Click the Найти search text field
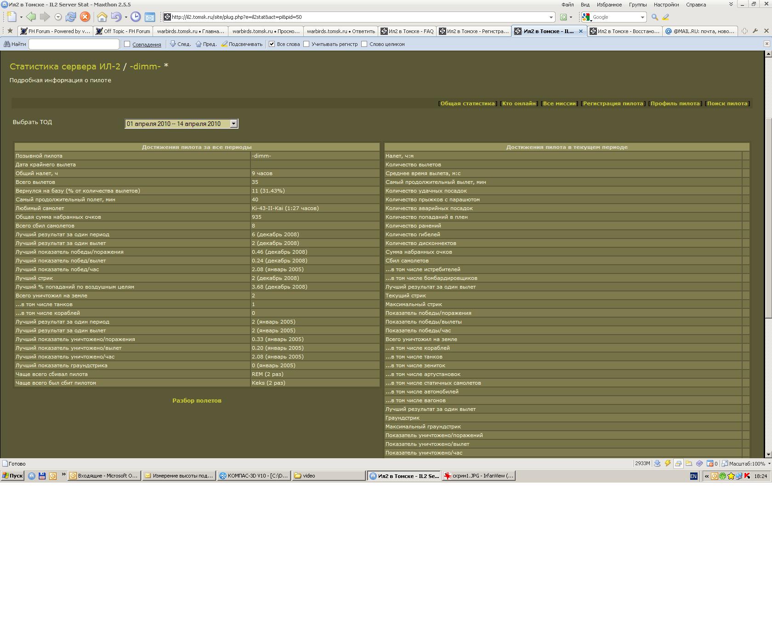 (74, 44)
